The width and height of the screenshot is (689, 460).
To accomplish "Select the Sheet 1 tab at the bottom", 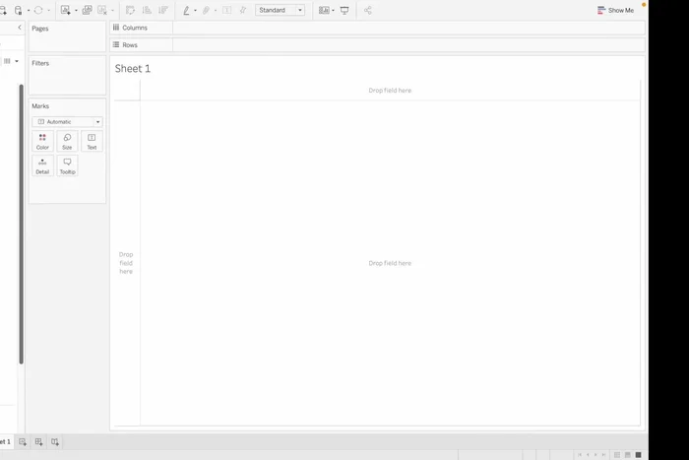I will click(x=5, y=441).
